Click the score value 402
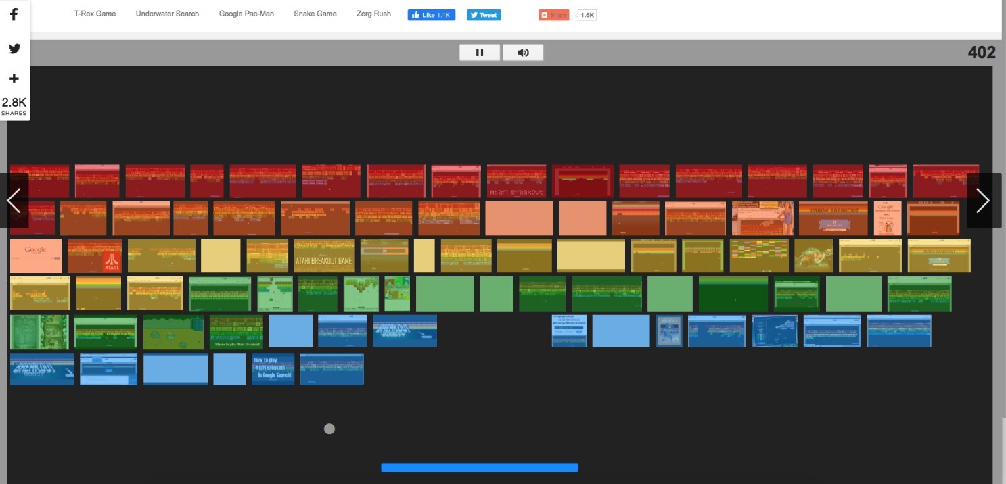Screen dimensions: 1006x484 (982, 53)
